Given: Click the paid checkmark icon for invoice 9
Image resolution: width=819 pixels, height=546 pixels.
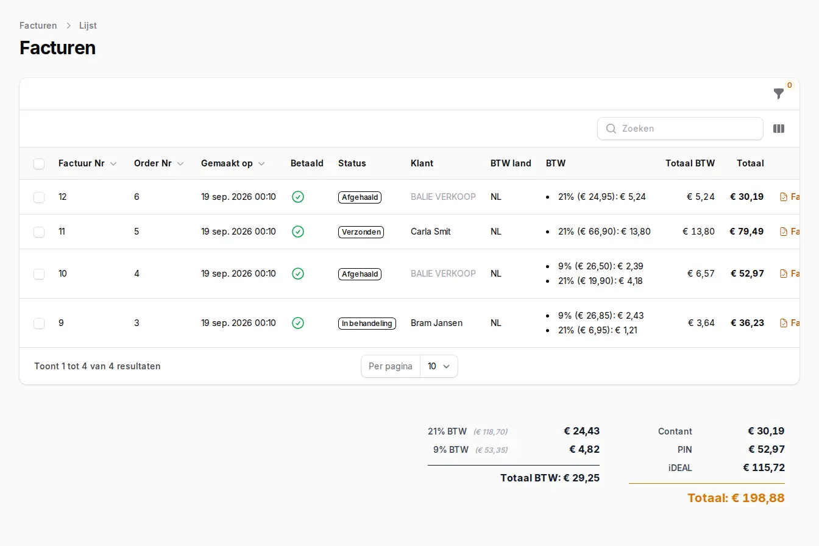Looking at the screenshot, I should (x=298, y=323).
